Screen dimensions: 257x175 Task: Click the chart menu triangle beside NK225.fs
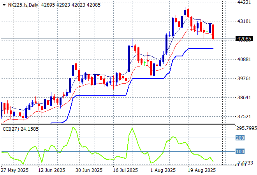click(4, 5)
